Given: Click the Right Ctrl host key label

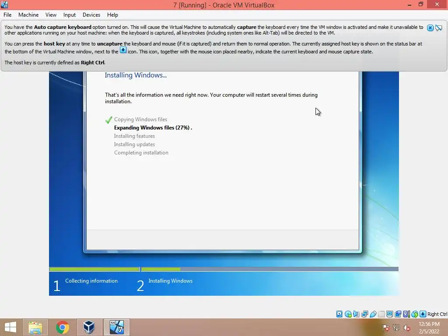Looking at the screenshot, I should click(437, 314).
